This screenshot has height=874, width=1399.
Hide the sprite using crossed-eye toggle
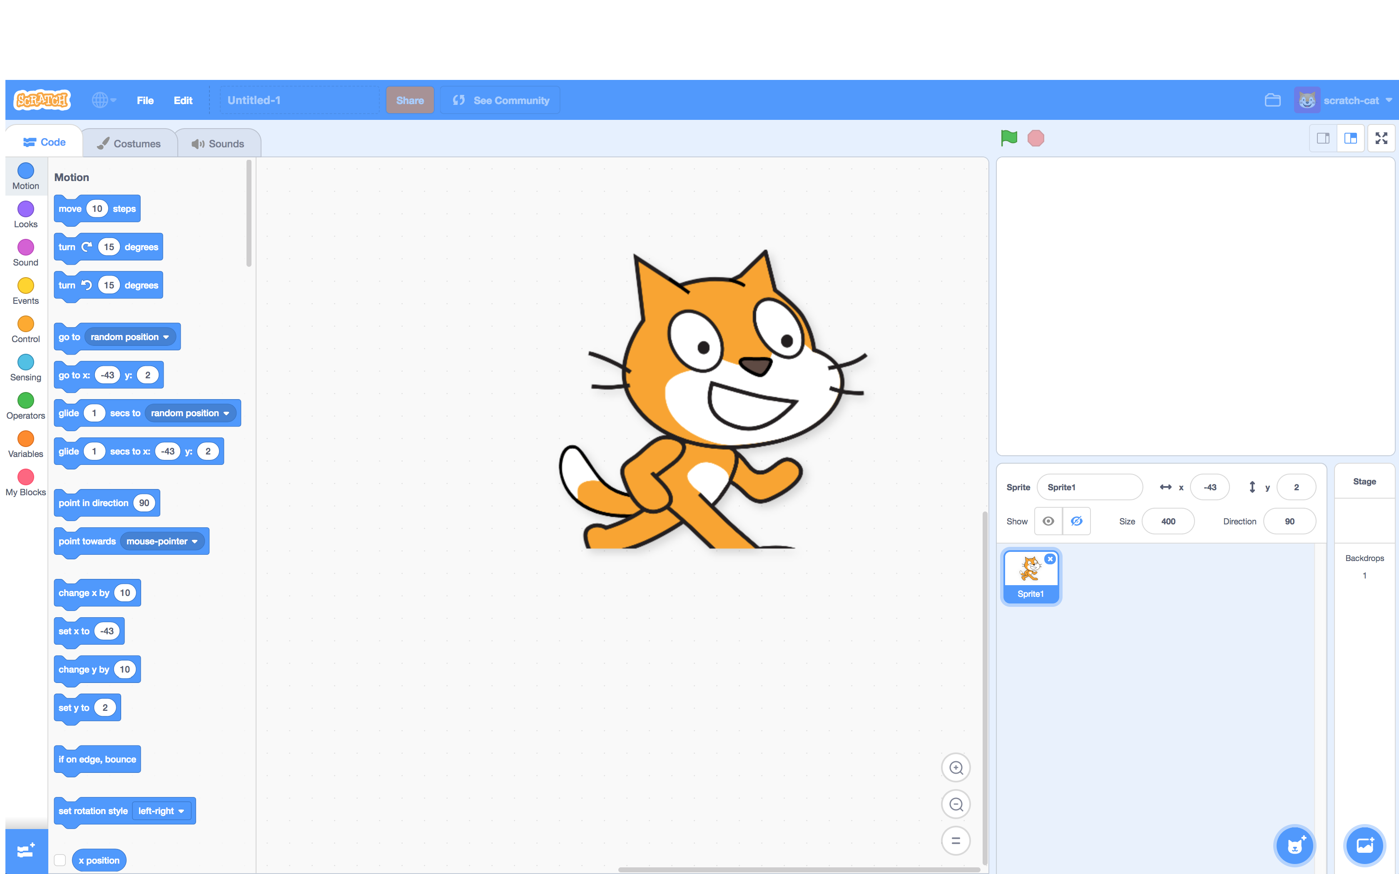(1076, 521)
